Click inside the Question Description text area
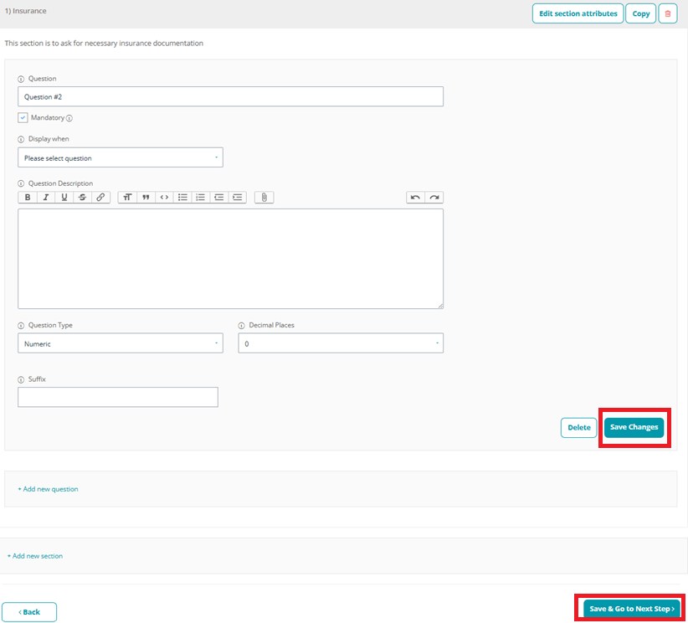This screenshot has width=688, height=623. [x=230, y=259]
